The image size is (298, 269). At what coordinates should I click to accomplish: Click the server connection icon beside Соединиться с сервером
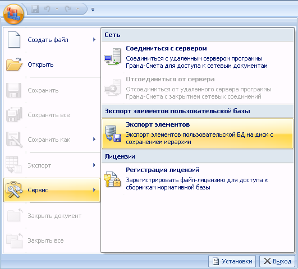click(113, 57)
